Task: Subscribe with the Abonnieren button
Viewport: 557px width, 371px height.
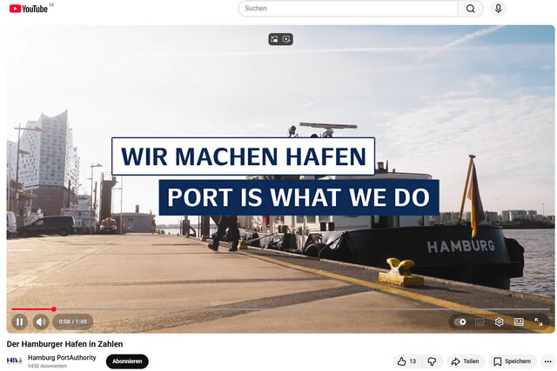Action: 127,361
